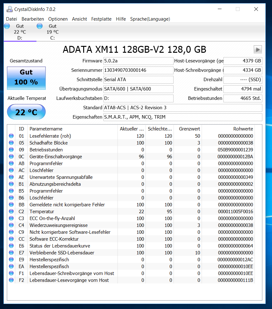This screenshot has height=309, width=272.
Task: Click the CrystalDiskInfo app icon in title bar
Action: coord(9,9)
